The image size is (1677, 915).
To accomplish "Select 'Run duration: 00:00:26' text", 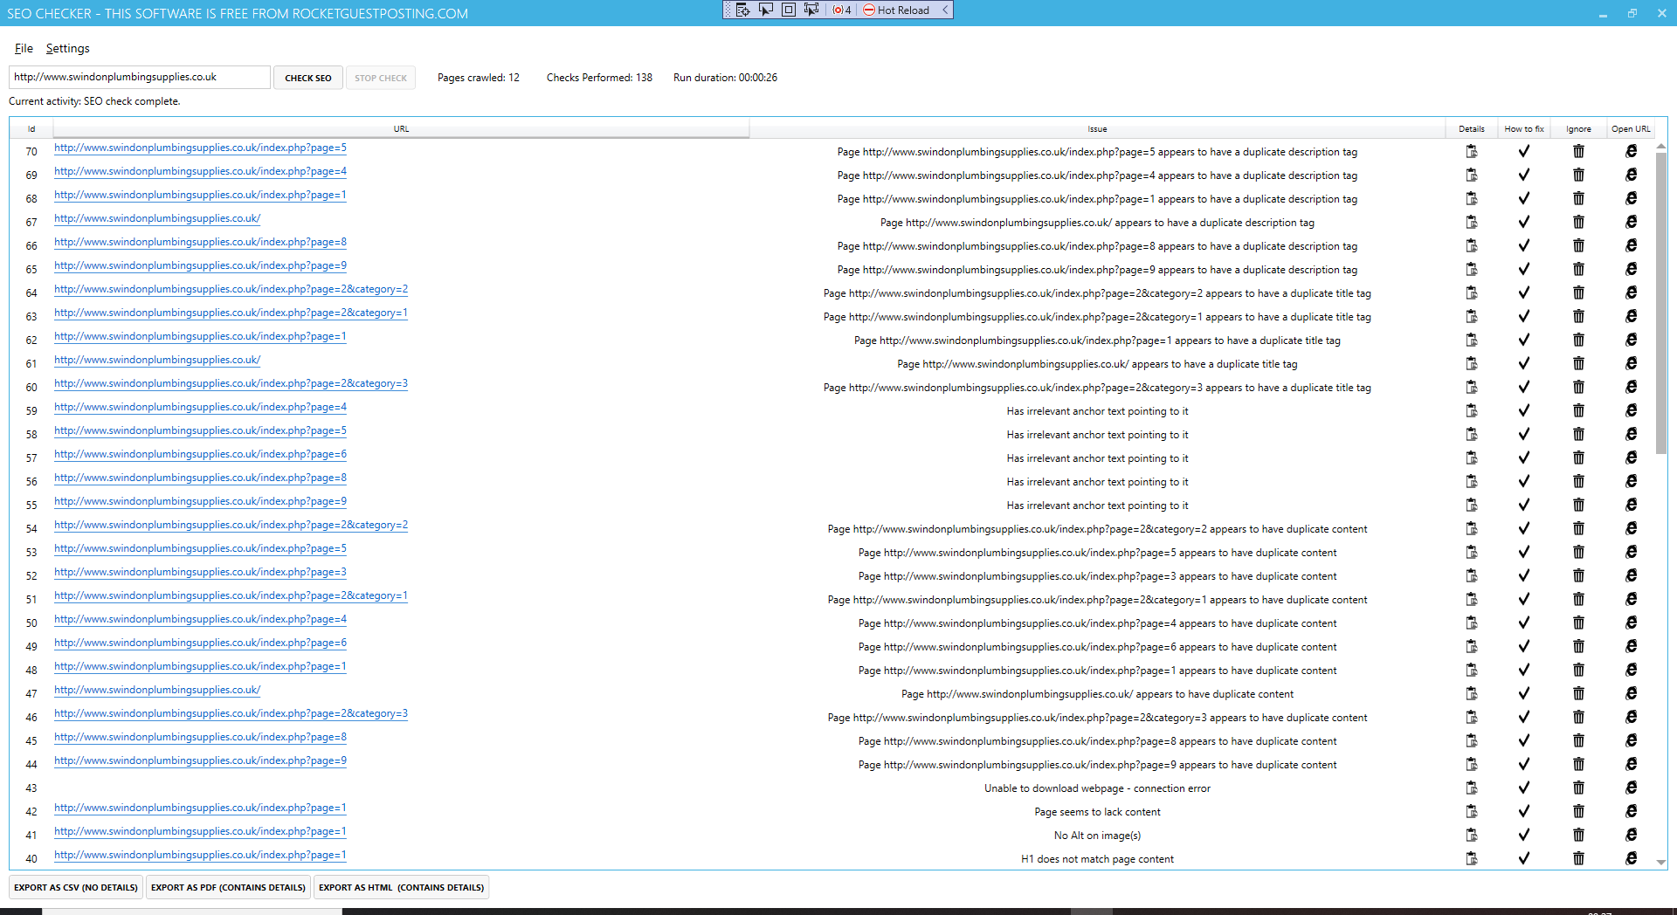I will click(x=725, y=78).
